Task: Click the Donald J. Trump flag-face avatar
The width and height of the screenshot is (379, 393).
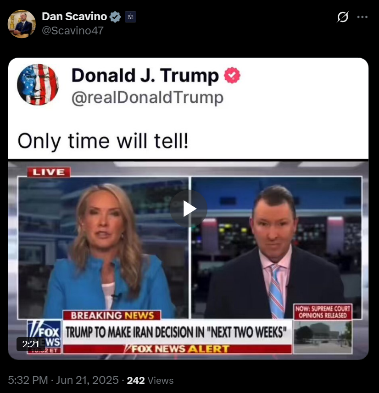Action: (x=38, y=84)
